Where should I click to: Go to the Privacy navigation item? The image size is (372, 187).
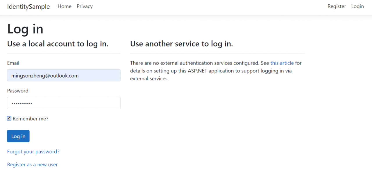click(85, 6)
